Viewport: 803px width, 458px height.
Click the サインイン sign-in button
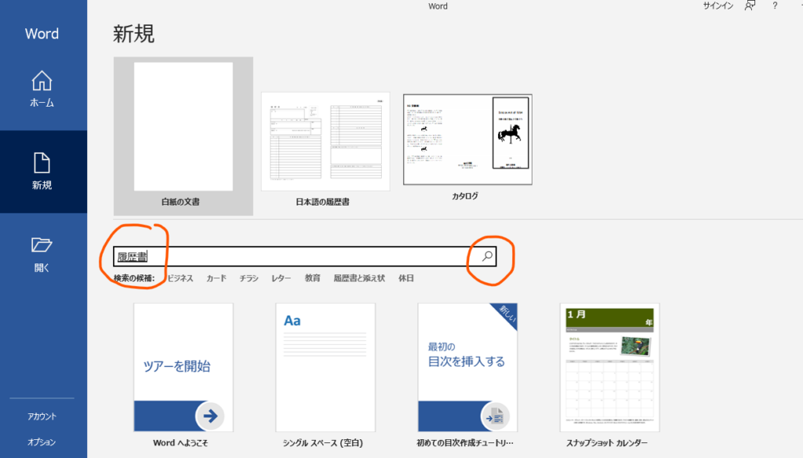click(x=718, y=6)
